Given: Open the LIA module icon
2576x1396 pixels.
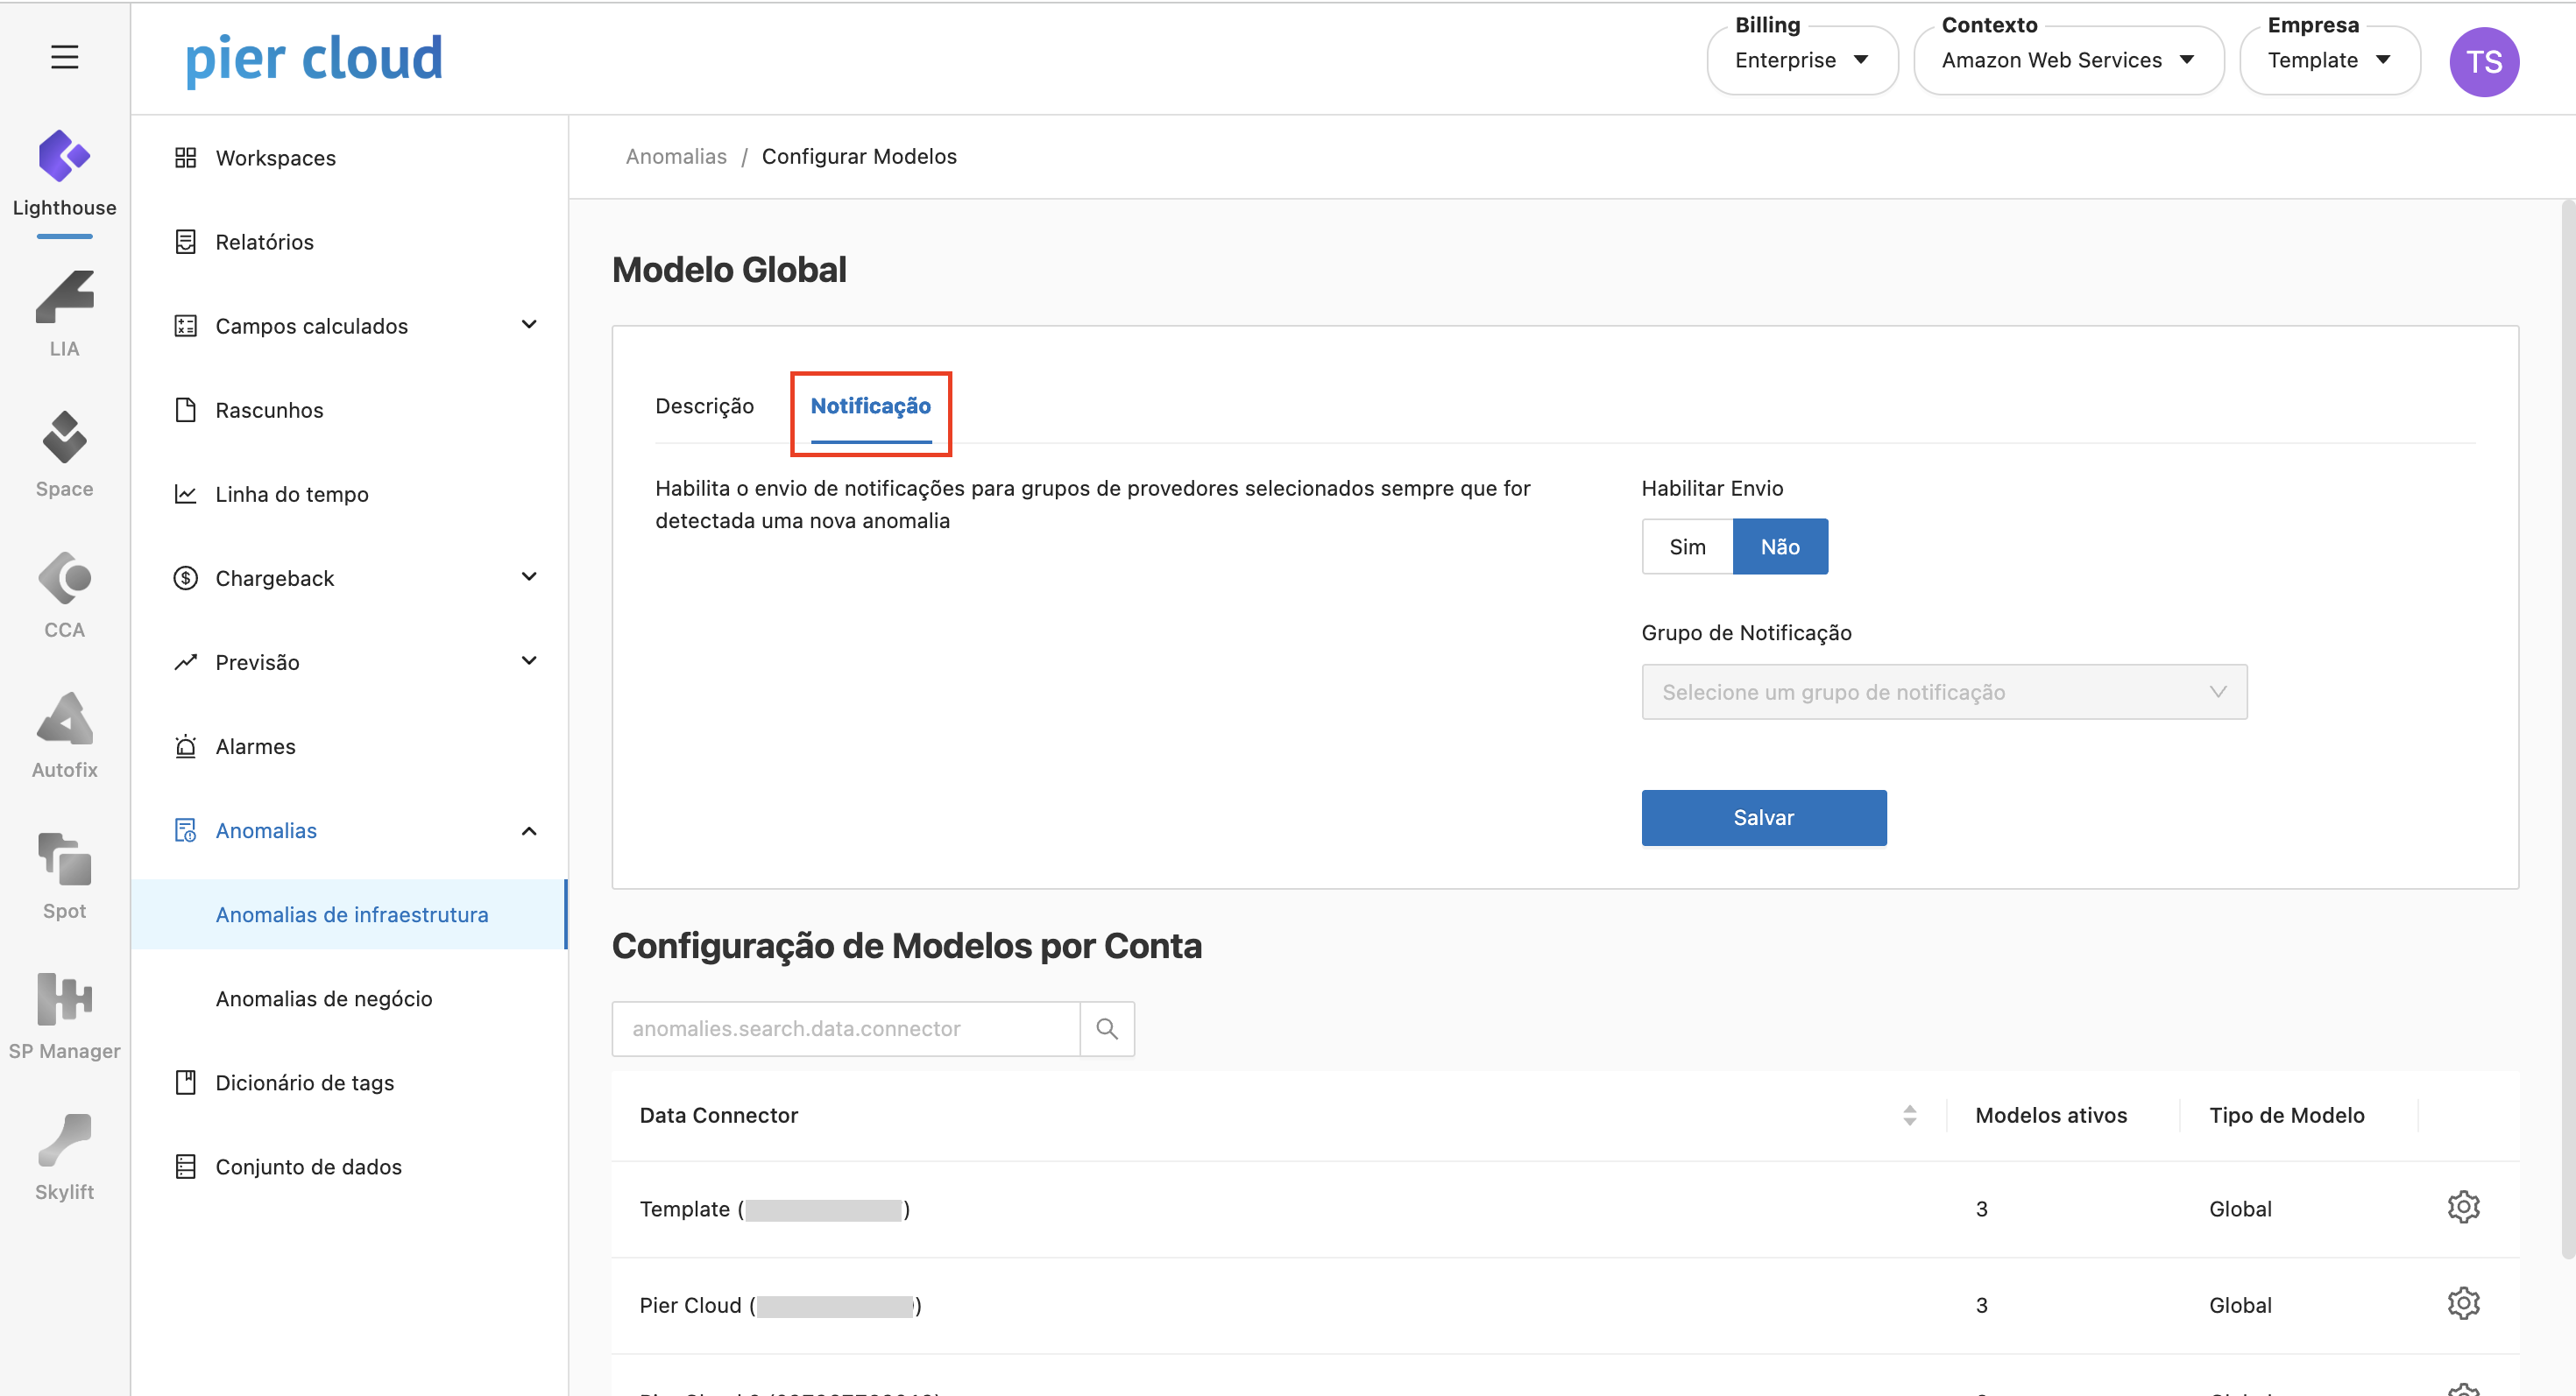Looking at the screenshot, I should point(64,299).
